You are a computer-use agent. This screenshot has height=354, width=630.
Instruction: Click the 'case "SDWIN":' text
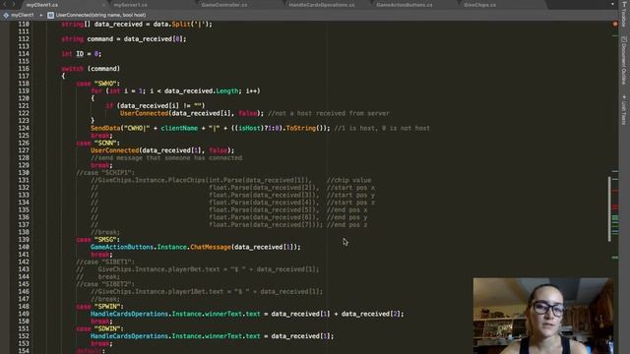[99, 328]
